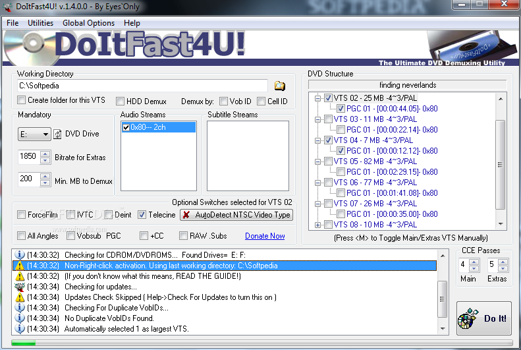The height and width of the screenshot is (350, 521).
Task: Check RAW .Subs option
Action: pos(183,236)
